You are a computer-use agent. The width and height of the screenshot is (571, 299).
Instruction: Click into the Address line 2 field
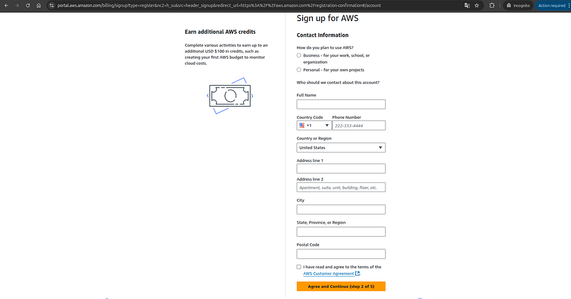pyautogui.click(x=341, y=188)
